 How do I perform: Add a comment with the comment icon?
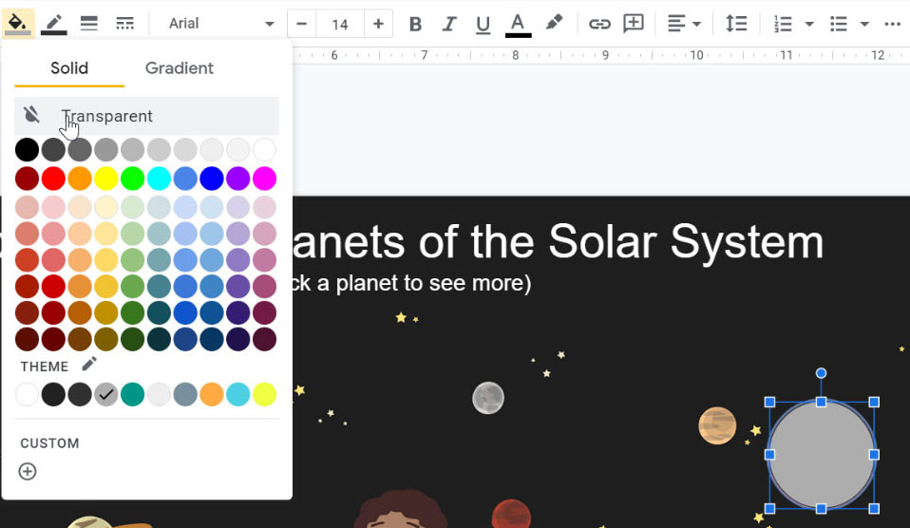pos(634,24)
